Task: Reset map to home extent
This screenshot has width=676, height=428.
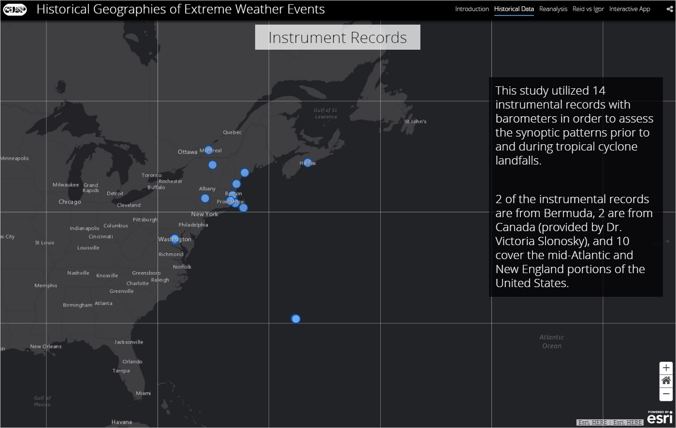Action: (x=666, y=381)
